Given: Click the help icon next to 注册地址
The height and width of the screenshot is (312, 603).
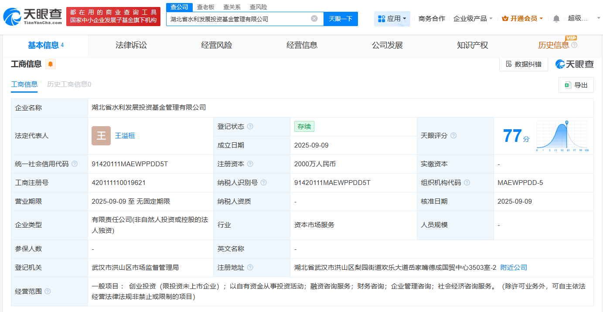Looking at the screenshot, I should [250, 268].
